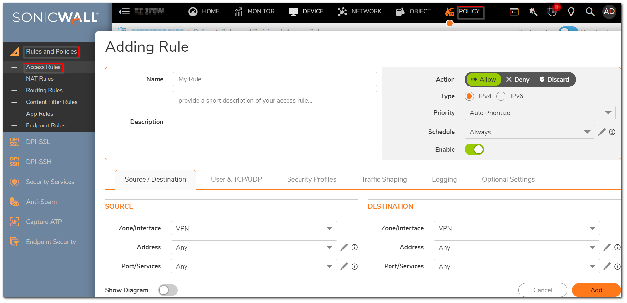Show info for the Schedule field
The width and height of the screenshot is (627, 303).
tap(612, 132)
